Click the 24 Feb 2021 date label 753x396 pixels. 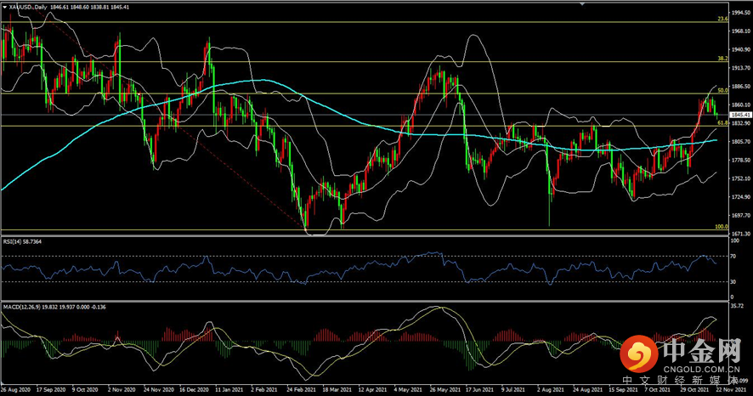pos(301,390)
